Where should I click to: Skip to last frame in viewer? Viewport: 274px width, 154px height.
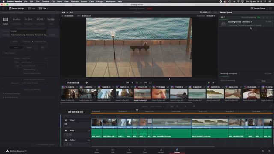tap(146, 83)
